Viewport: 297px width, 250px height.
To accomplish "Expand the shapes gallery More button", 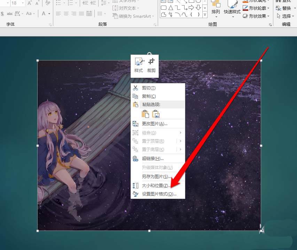I will tap(205, 15).
